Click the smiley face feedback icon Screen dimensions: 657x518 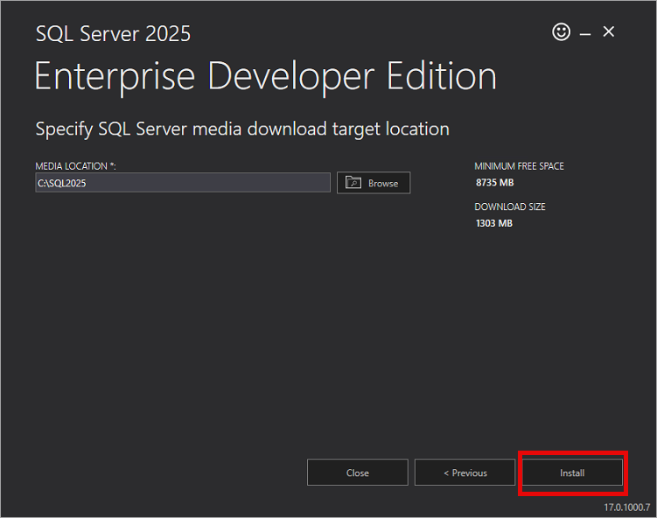click(x=561, y=32)
